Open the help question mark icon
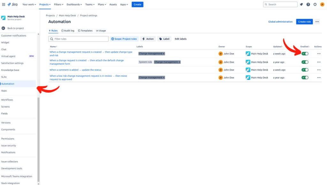The height and width of the screenshot is (185, 327). pos(308,4)
